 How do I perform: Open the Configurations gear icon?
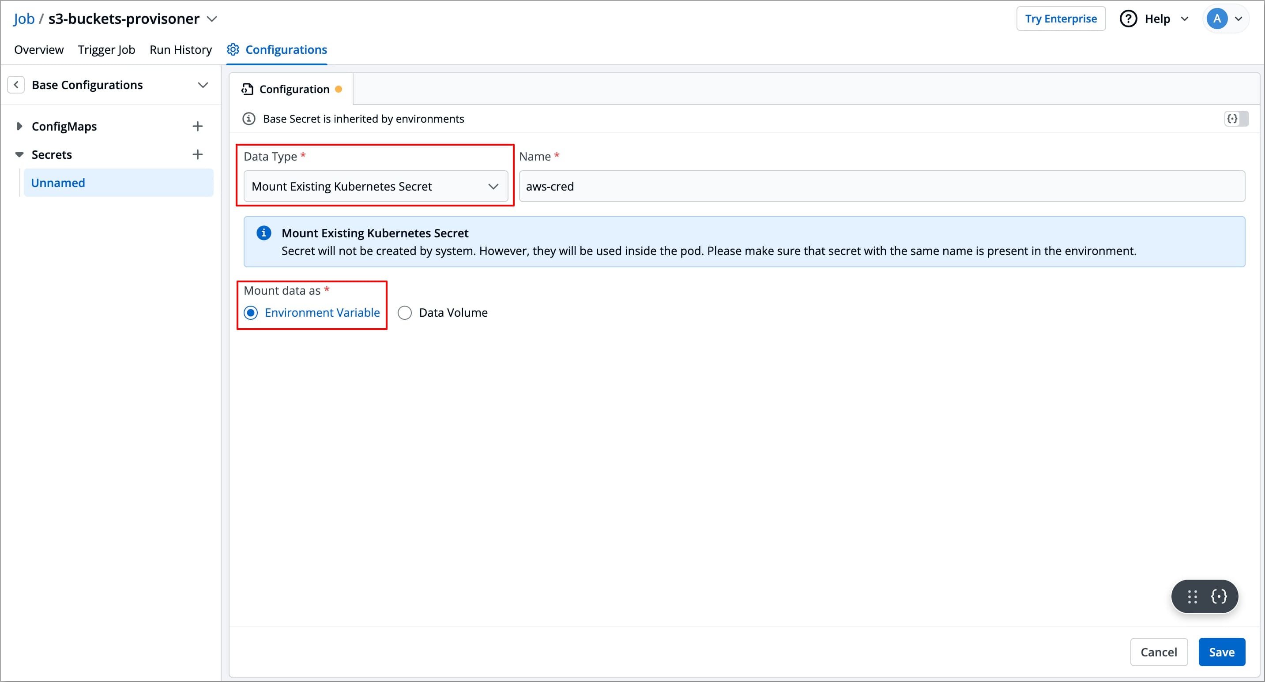(233, 49)
